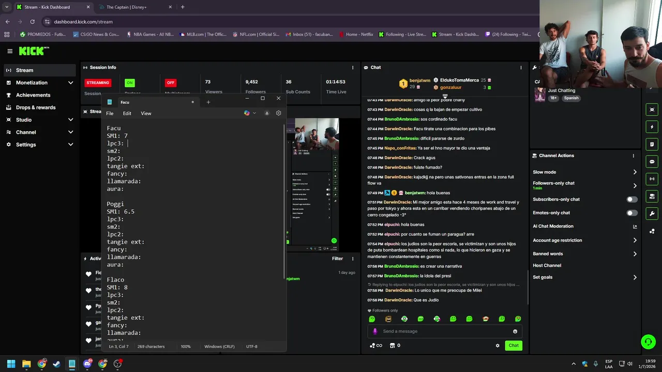Click 100% zoom in Notepad status bar
The image size is (662, 372).
[x=186, y=347]
